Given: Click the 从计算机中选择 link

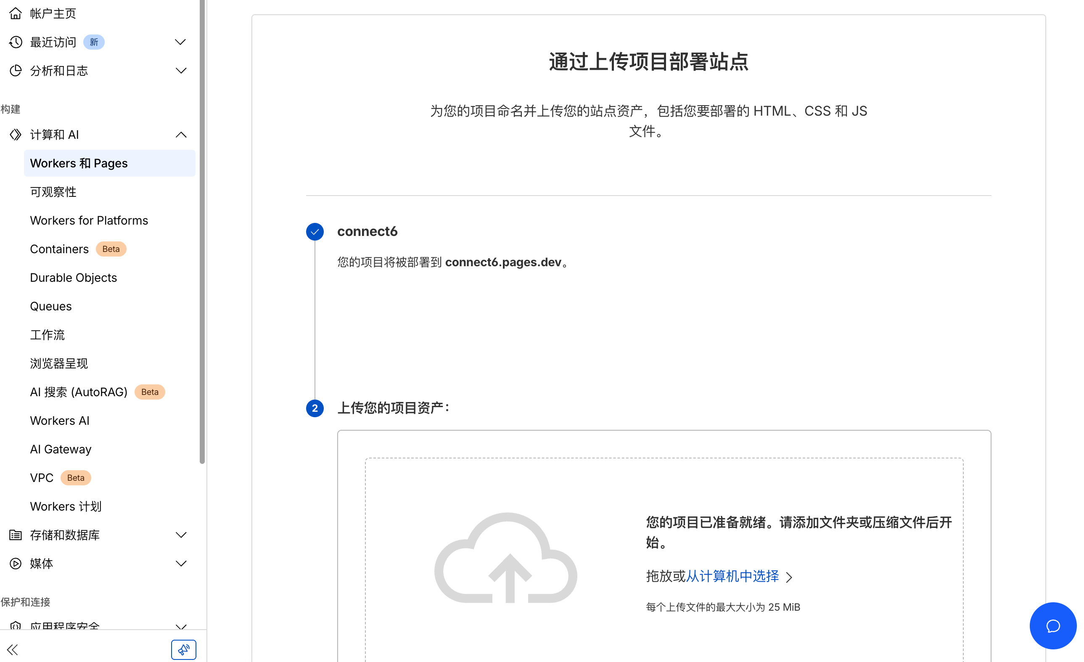Looking at the screenshot, I should 732,576.
